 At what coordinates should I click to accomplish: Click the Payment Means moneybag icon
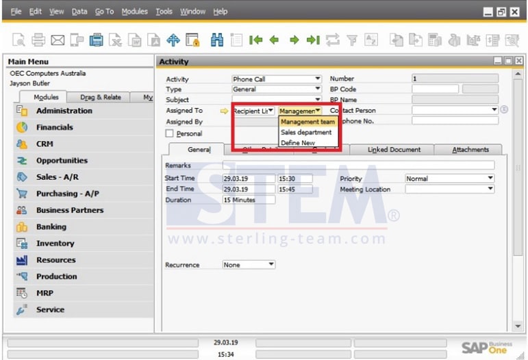click(454, 40)
